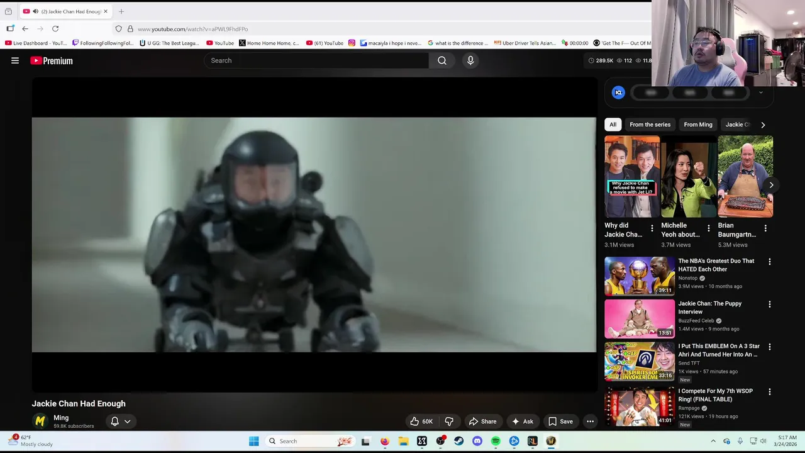Open the Ask AI button

(523, 422)
